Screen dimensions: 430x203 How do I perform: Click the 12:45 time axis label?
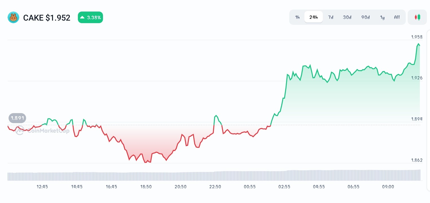[x=42, y=187]
